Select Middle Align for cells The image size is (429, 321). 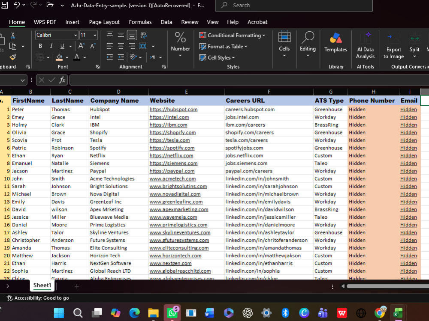coord(121,35)
